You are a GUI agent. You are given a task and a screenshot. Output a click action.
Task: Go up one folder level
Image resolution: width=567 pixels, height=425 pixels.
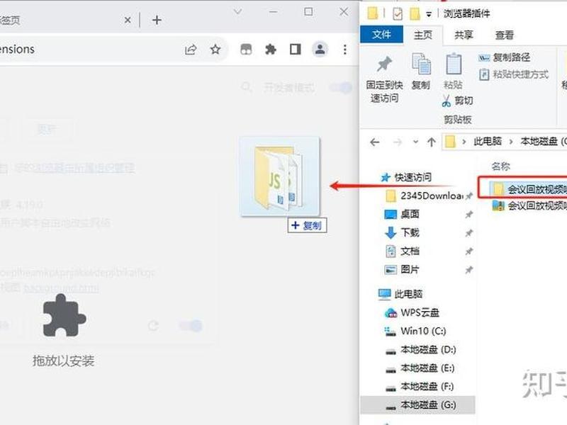[431, 142]
